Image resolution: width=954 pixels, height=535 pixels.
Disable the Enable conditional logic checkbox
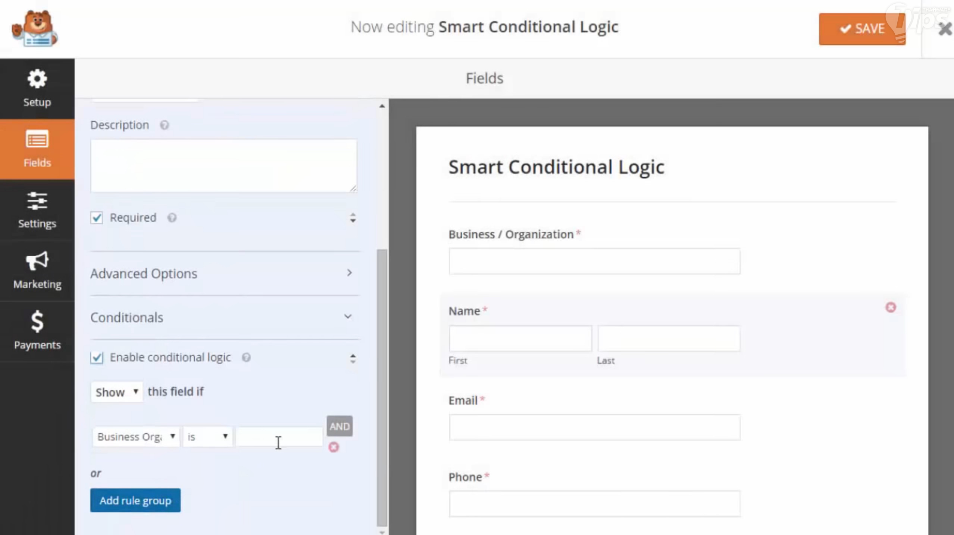97,358
